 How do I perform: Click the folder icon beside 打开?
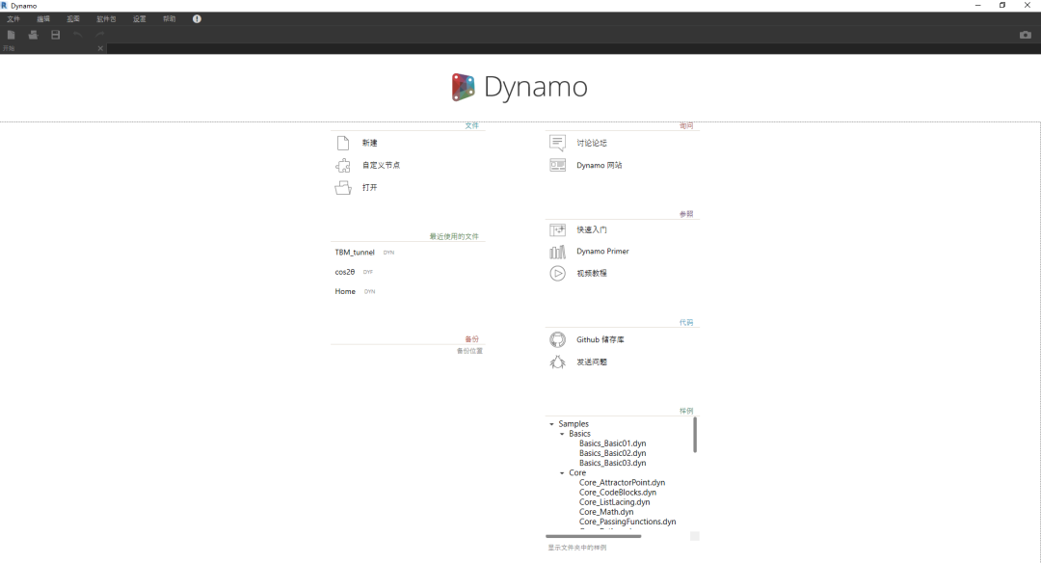343,188
